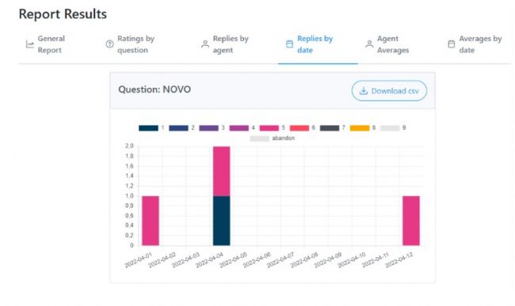Click the Download csv button
Viewport: 515px width, 306px height.
pyautogui.click(x=389, y=91)
